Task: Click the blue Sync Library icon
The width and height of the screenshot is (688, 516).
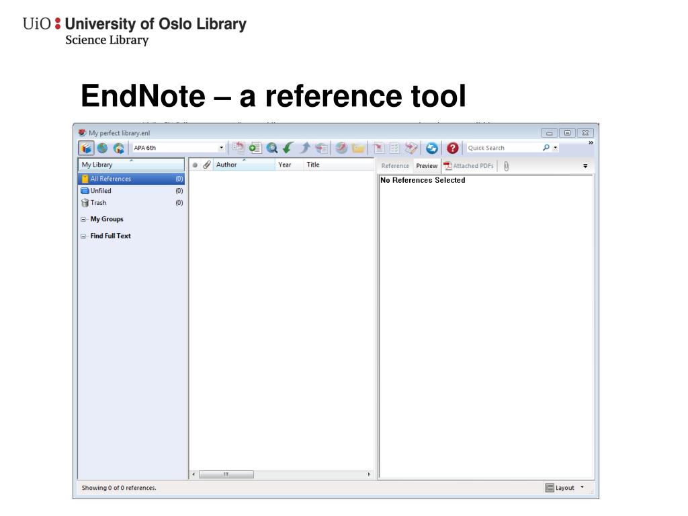Action: [432, 148]
